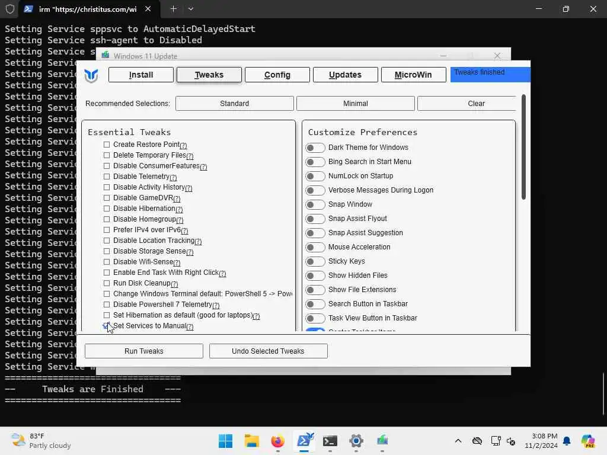Screen dimensions: 607x455
Task: Open Settings gear in taskbar
Action: [x=356, y=441]
